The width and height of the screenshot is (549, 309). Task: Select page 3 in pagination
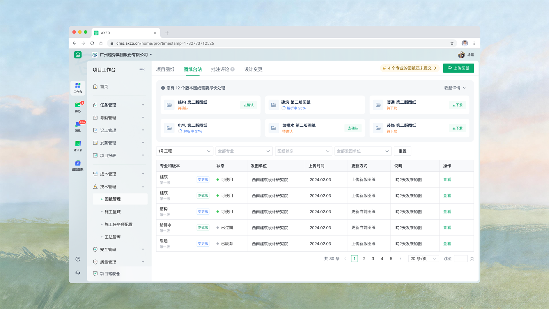pyautogui.click(x=373, y=259)
